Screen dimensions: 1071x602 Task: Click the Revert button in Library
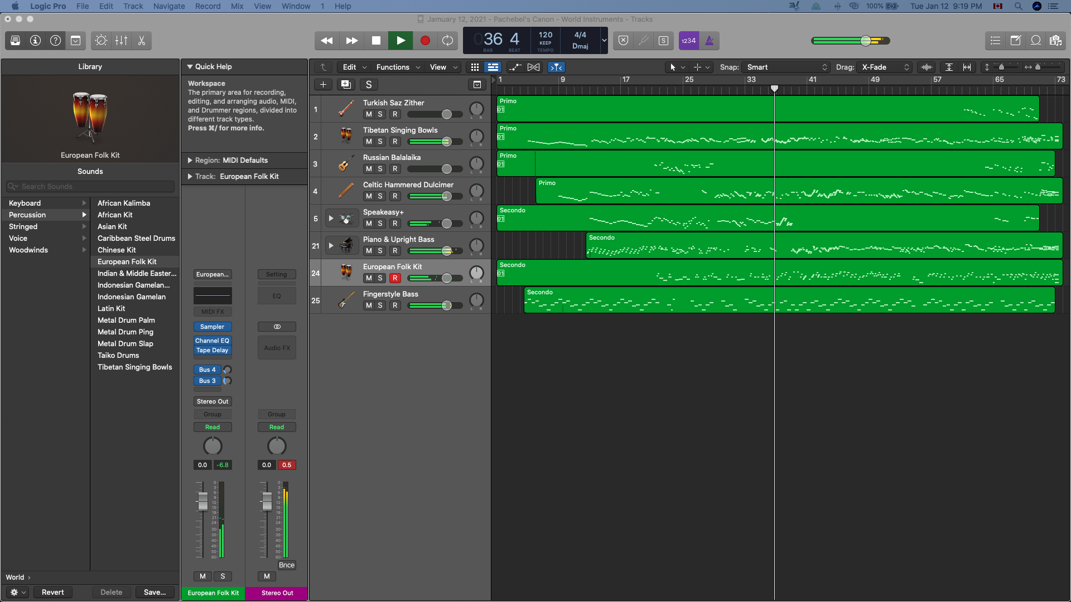pyautogui.click(x=53, y=593)
